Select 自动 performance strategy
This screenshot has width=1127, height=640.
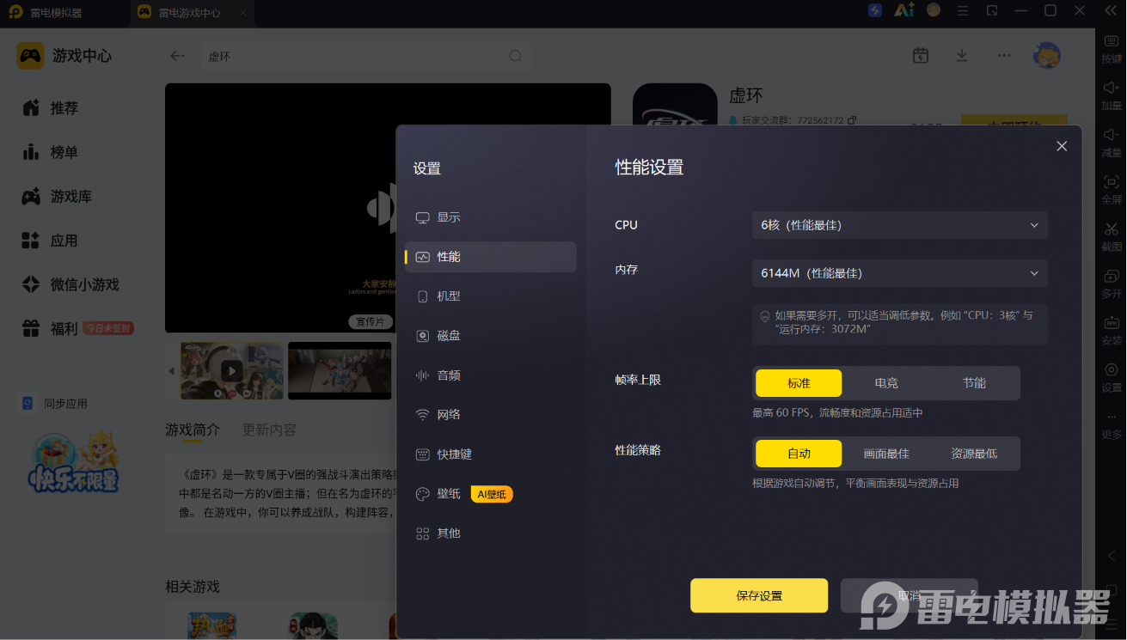coord(799,454)
